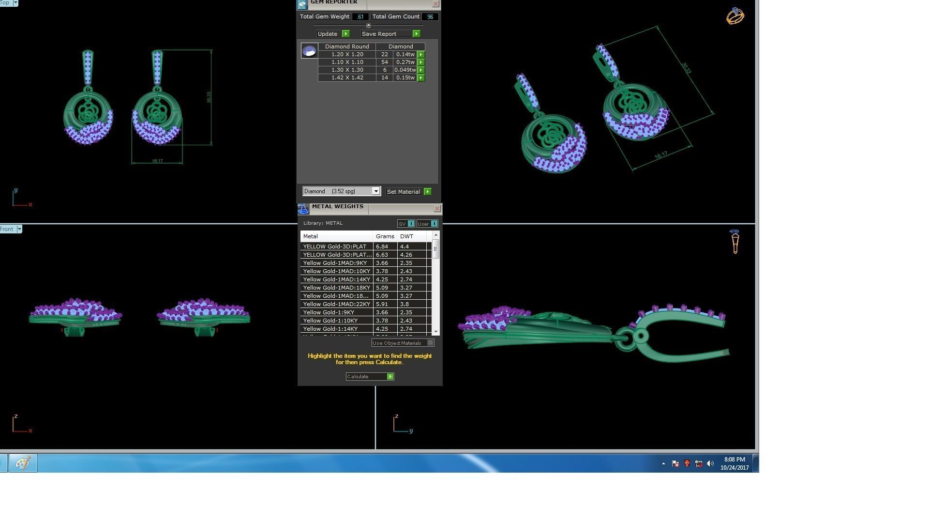This screenshot has width=929, height=523.
Task: Select YELLOW Gold-3D:PLAT 6.84 grams row
Action: click(x=366, y=246)
